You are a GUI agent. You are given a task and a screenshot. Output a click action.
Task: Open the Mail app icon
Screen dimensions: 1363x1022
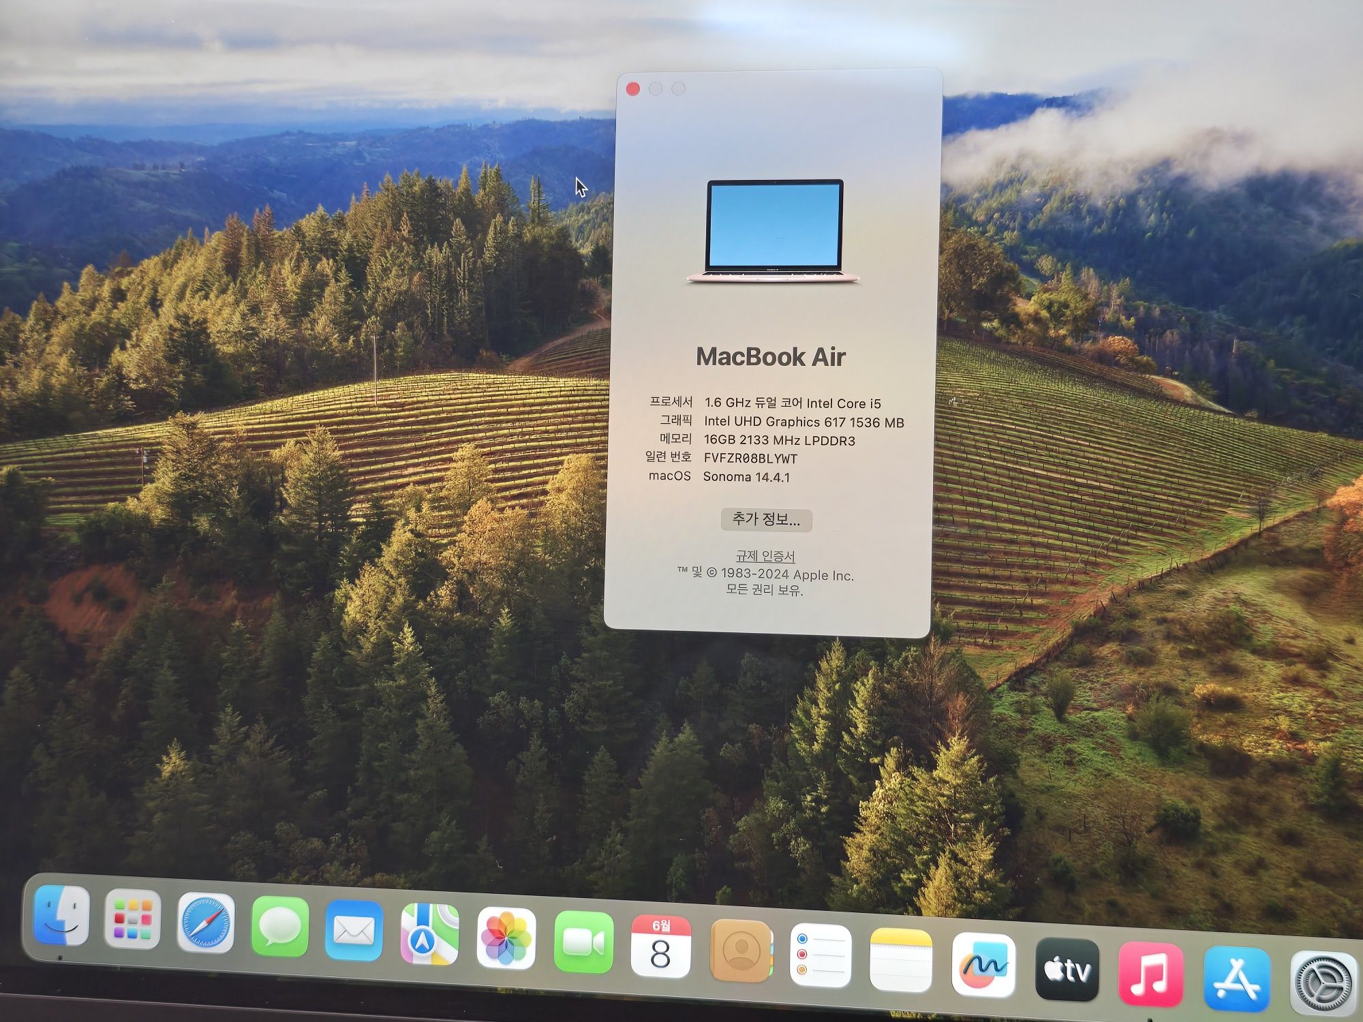354,931
